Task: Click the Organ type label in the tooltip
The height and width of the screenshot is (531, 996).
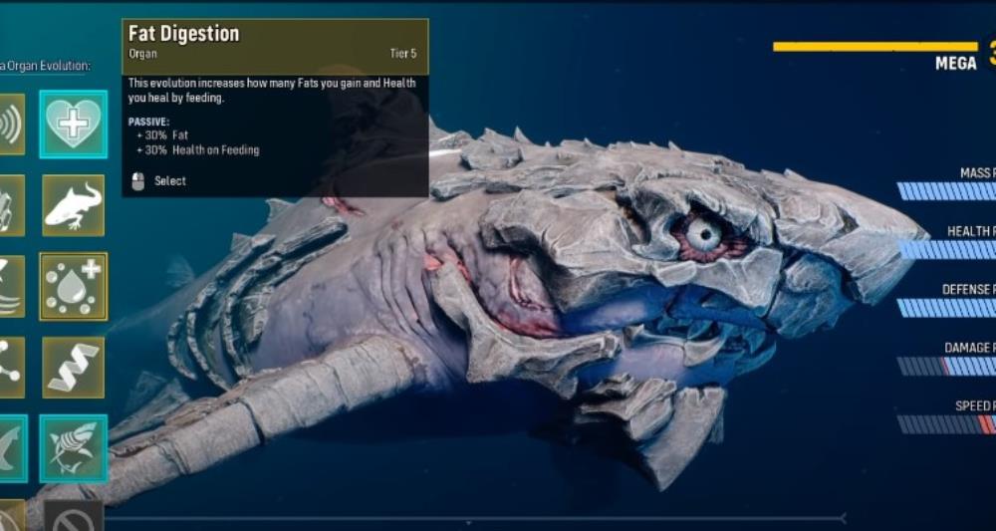Action: tap(142, 54)
